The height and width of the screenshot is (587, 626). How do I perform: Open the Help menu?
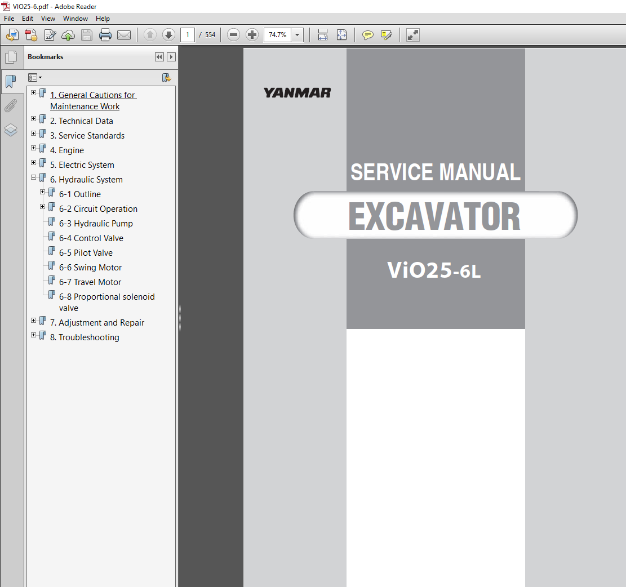103,19
